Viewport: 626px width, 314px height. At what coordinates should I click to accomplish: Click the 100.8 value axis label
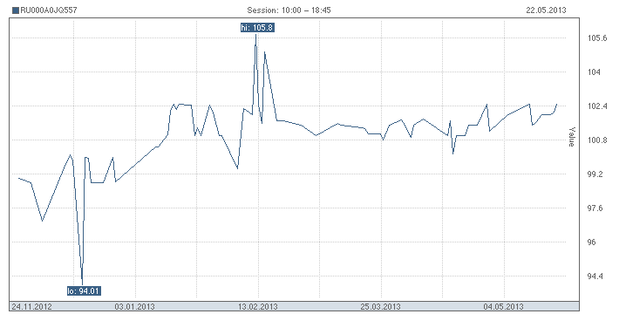(597, 140)
